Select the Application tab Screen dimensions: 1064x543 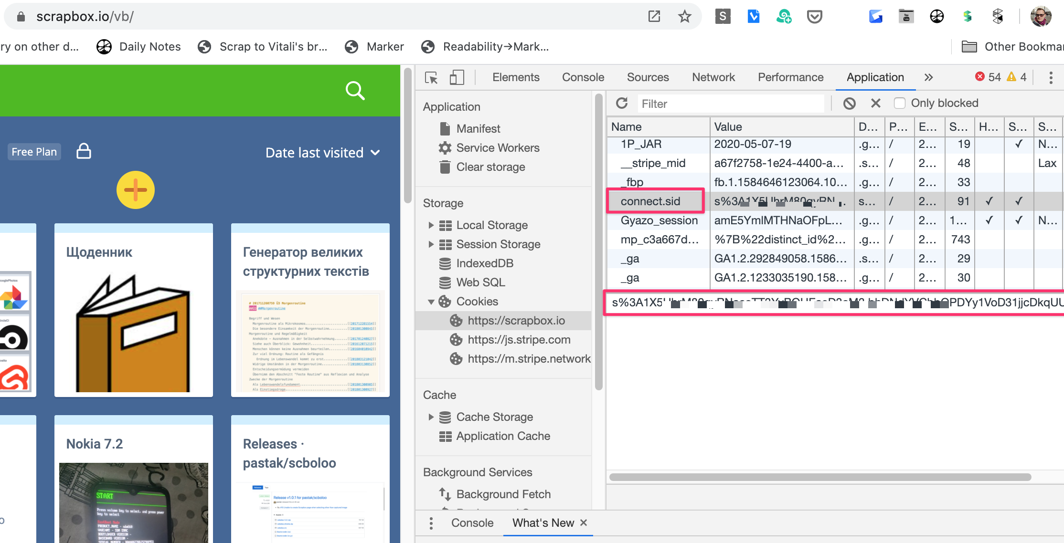[x=875, y=77]
